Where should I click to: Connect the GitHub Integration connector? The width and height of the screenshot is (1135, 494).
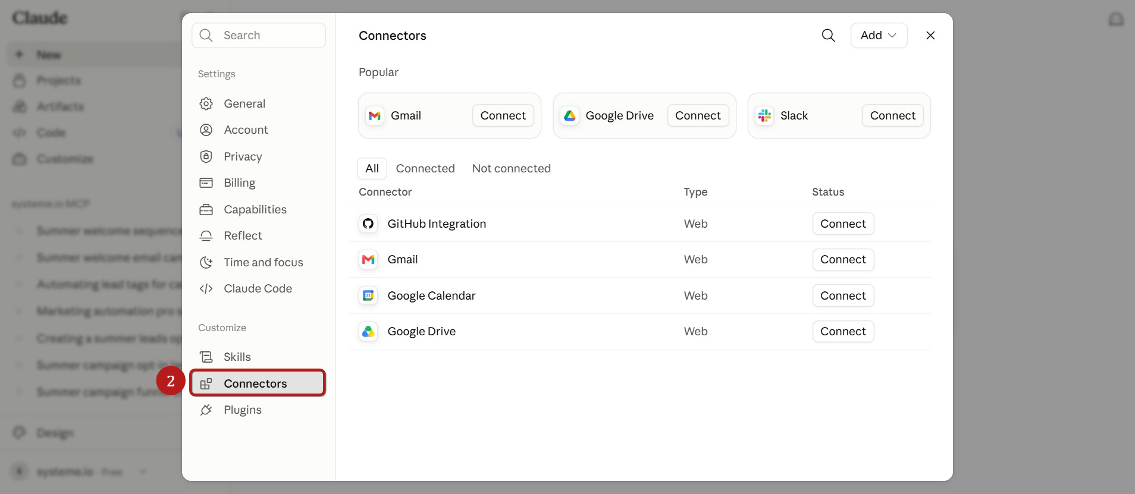coord(843,224)
